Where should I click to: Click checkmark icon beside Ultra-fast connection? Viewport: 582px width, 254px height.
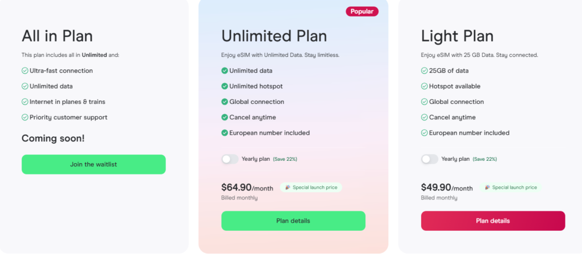point(25,71)
